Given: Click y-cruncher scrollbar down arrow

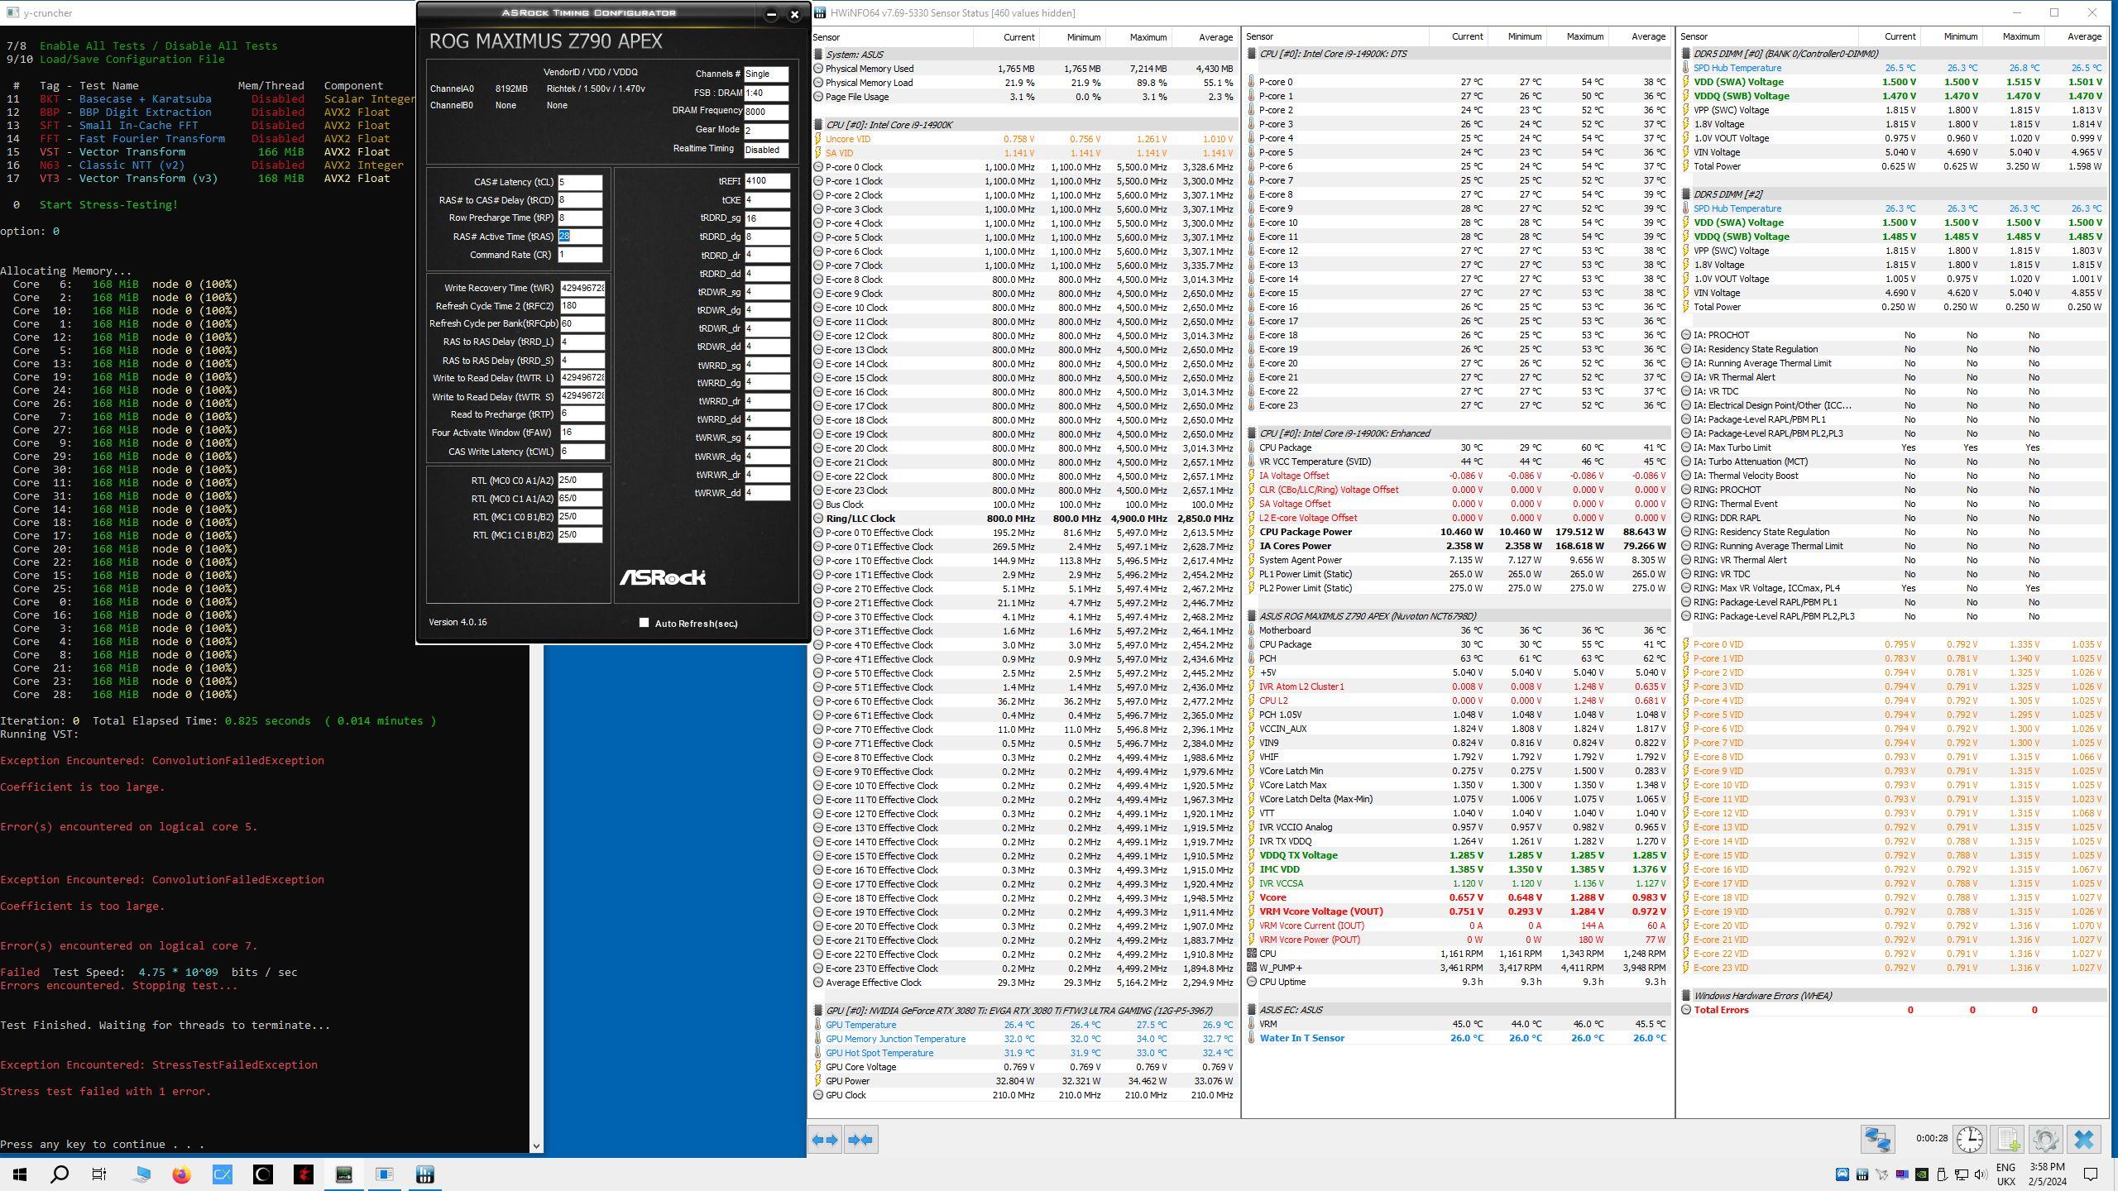Looking at the screenshot, I should [536, 1146].
